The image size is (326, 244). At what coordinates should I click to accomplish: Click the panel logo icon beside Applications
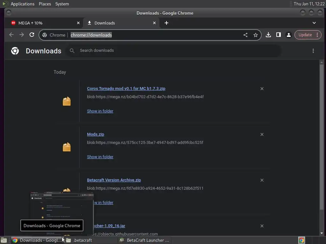pos(5,4)
